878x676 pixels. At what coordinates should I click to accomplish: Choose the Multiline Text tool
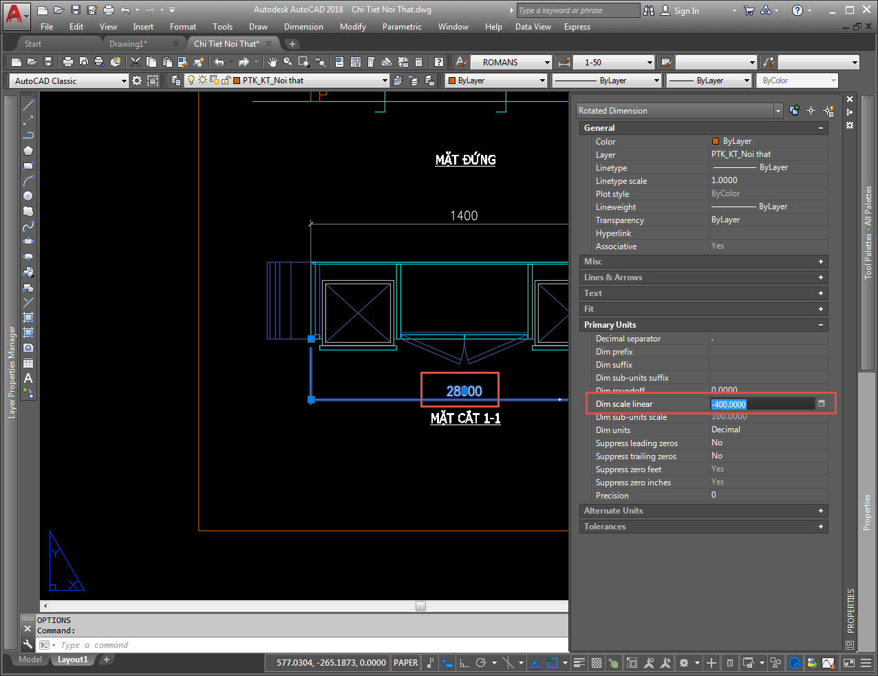click(x=28, y=378)
